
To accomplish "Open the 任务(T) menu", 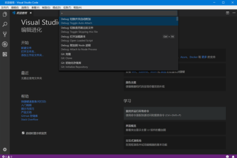I will point(67,7).
